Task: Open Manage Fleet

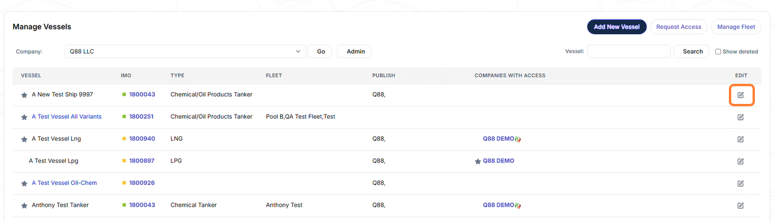Action: [736, 27]
